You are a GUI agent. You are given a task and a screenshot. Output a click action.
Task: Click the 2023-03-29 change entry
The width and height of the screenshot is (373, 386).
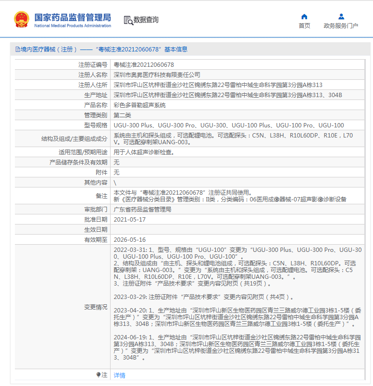point(203,297)
